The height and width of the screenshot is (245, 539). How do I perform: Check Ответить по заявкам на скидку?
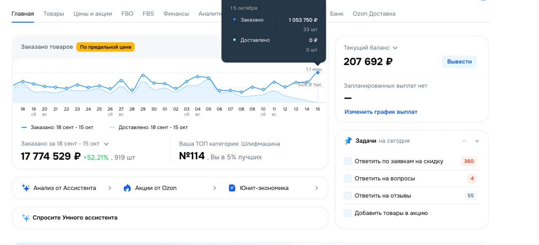(x=348, y=161)
